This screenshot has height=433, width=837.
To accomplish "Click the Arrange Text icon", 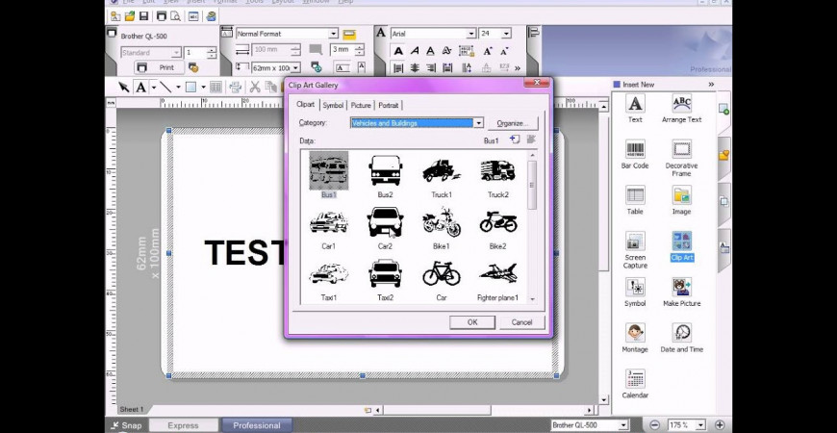I will (682, 109).
